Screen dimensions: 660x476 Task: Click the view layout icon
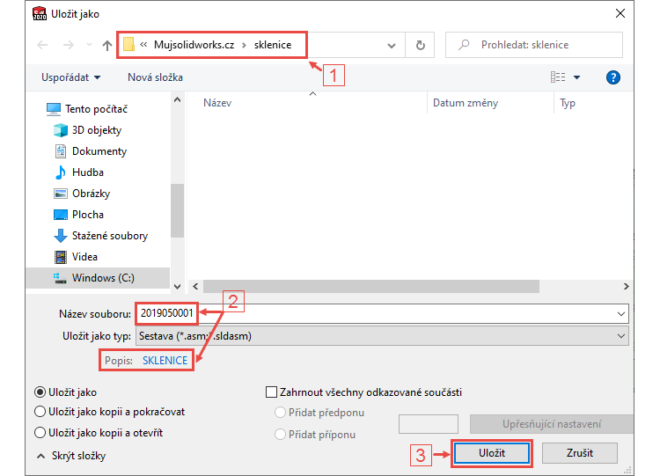[x=558, y=77]
